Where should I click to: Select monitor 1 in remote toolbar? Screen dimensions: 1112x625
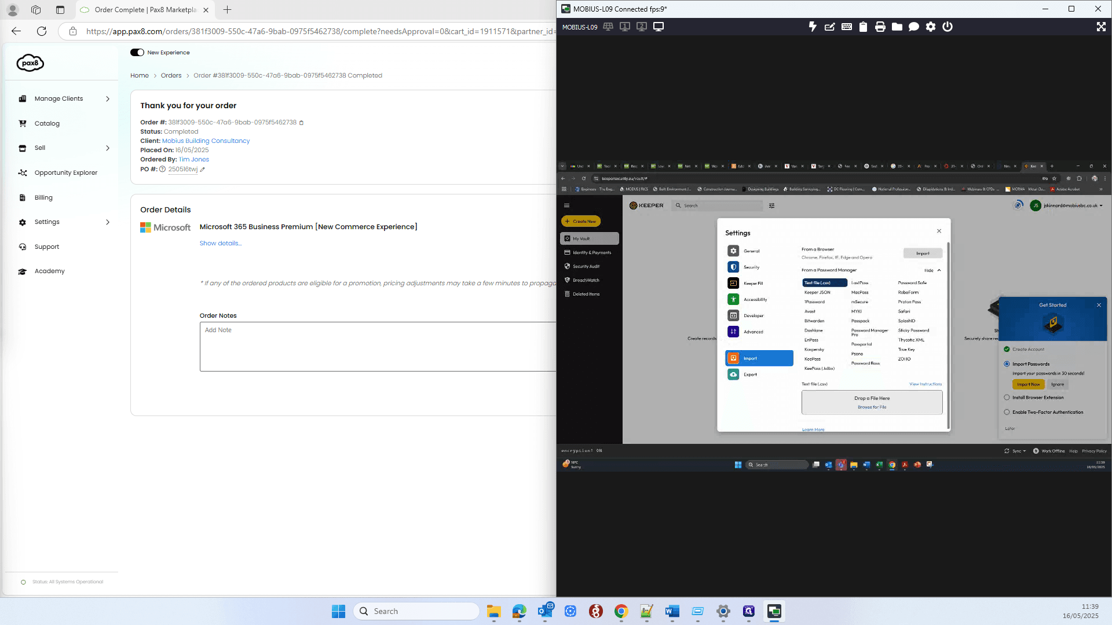624,27
